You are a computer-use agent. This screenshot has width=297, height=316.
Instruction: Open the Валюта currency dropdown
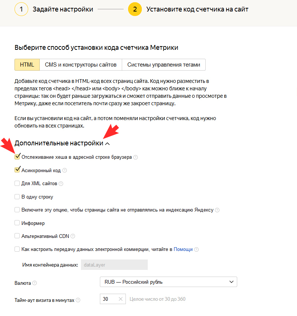point(169,282)
